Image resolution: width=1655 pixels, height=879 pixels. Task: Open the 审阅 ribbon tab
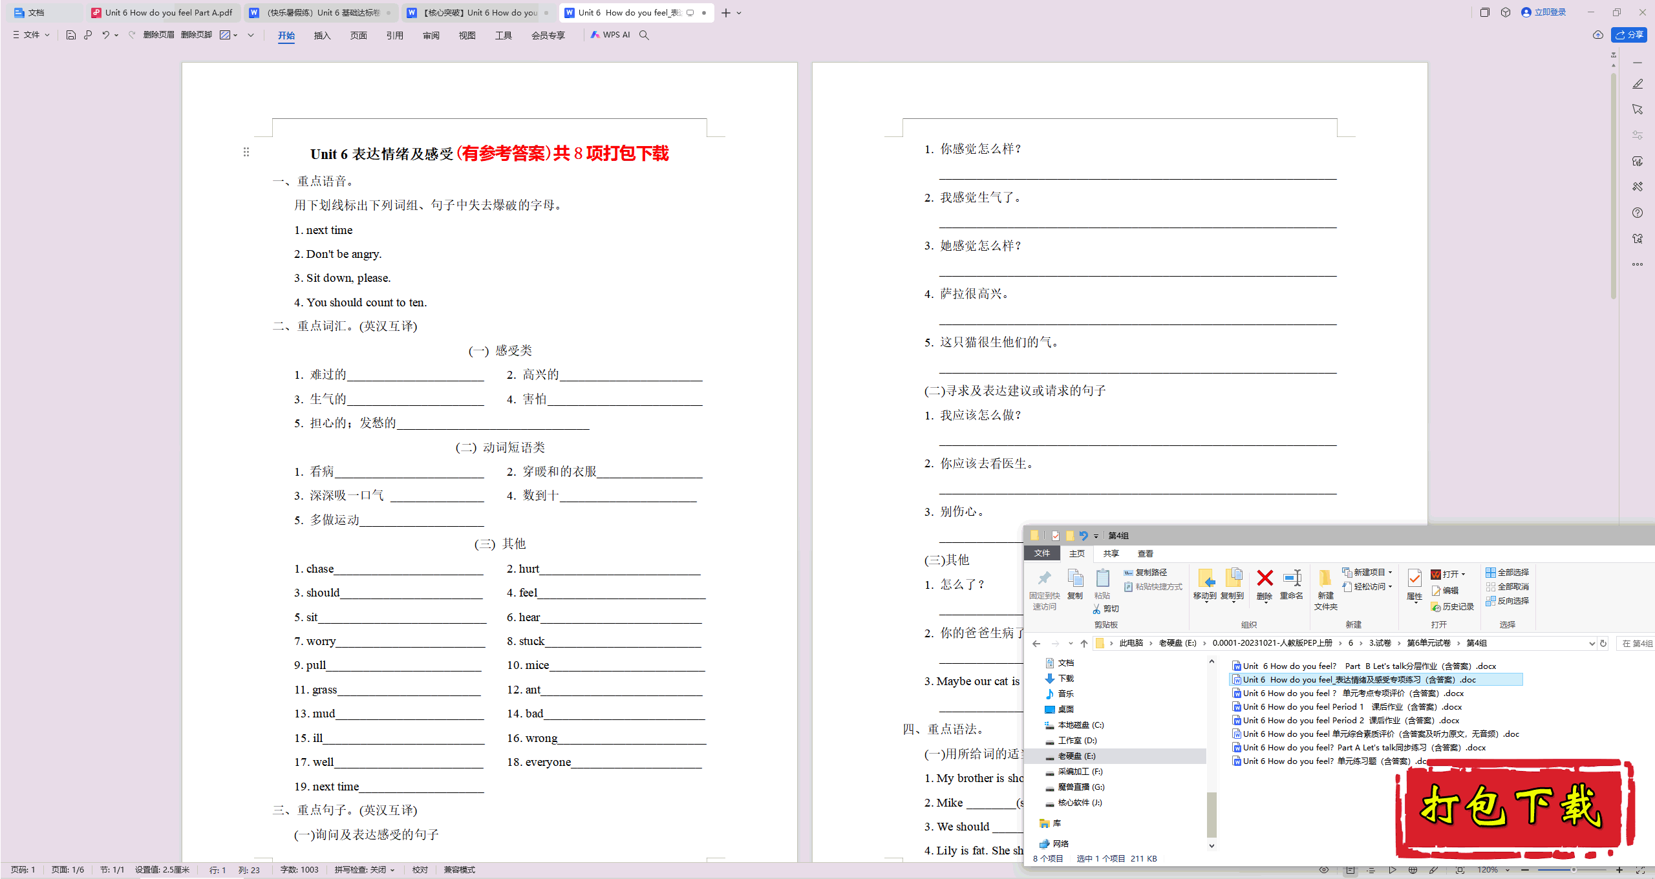tap(431, 36)
